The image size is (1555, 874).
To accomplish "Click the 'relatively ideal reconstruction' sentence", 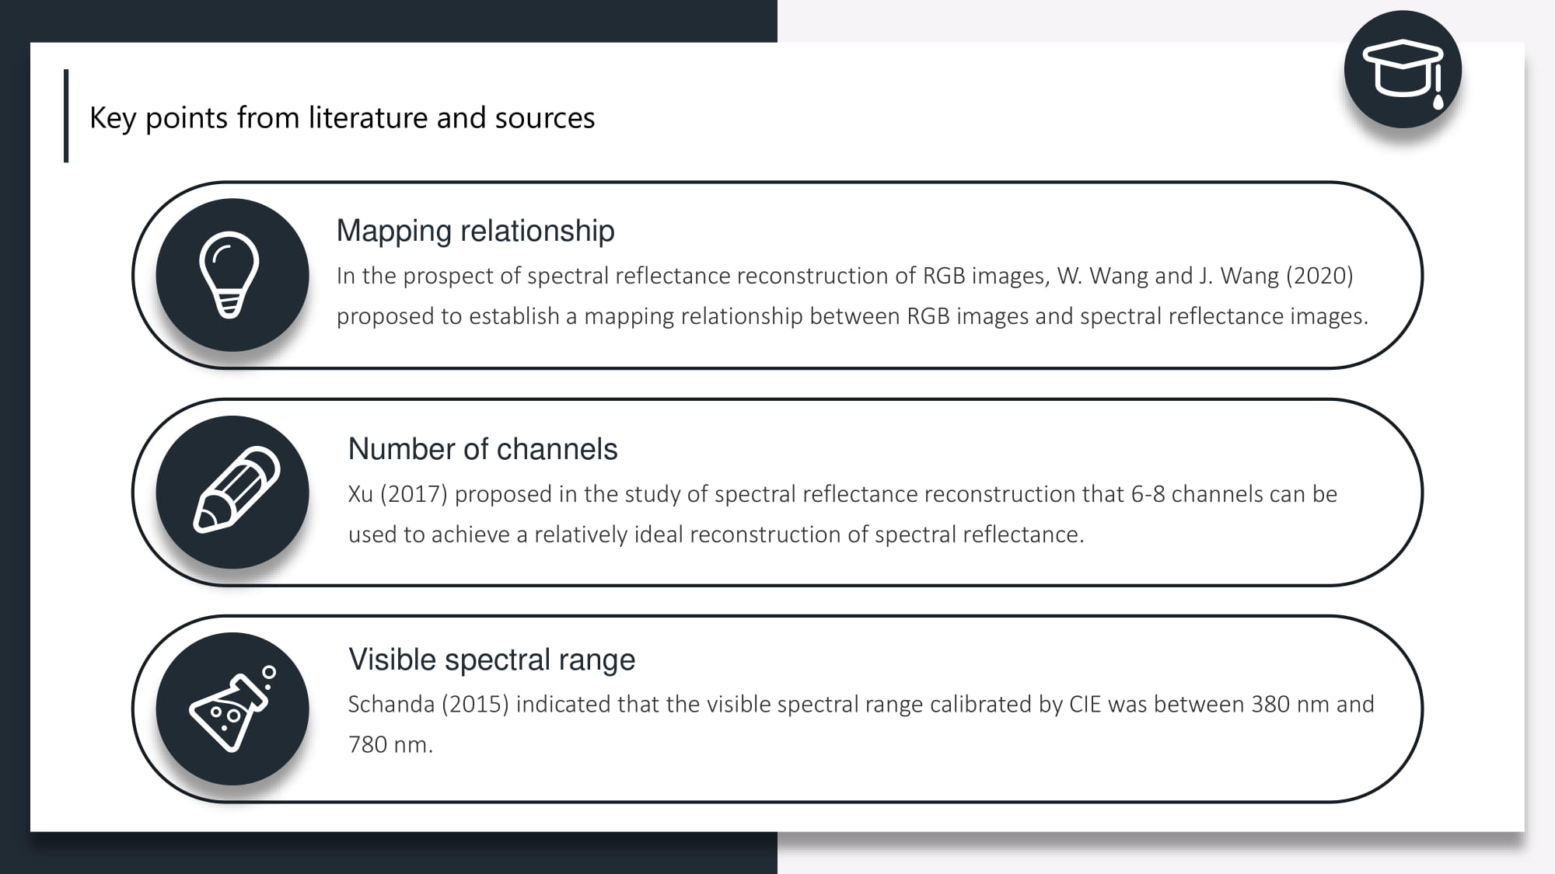I will [x=715, y=534].
